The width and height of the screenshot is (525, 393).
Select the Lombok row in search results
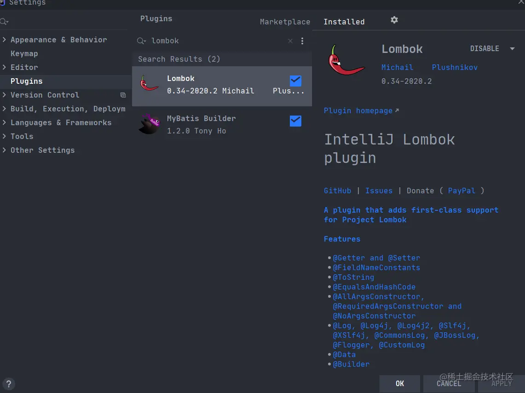coord(222,87)
